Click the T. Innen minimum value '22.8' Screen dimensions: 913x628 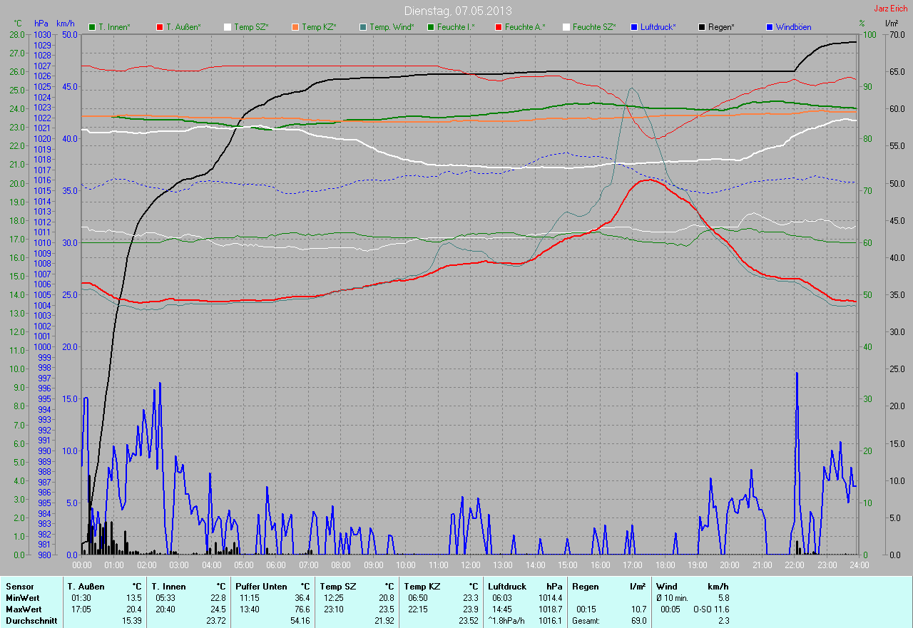click(218, 597)
